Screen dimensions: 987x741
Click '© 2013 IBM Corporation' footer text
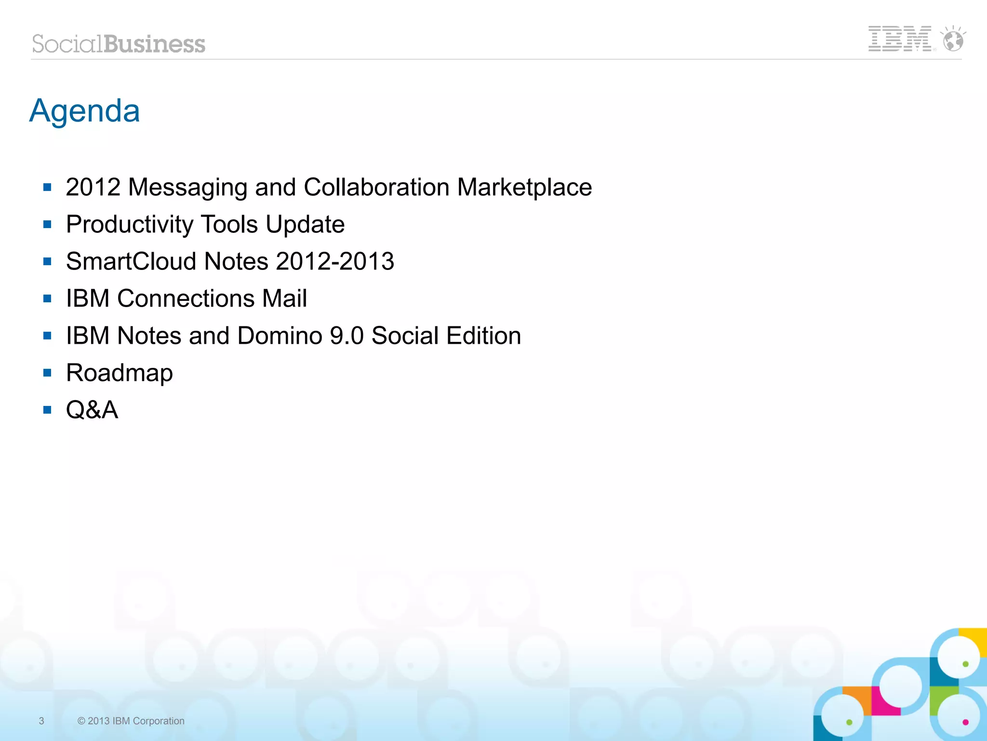[131, 721]
